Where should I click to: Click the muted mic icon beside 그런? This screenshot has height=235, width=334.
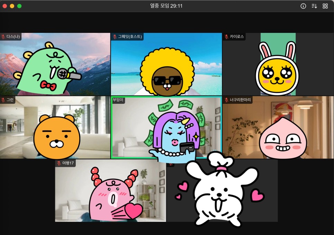3,100
